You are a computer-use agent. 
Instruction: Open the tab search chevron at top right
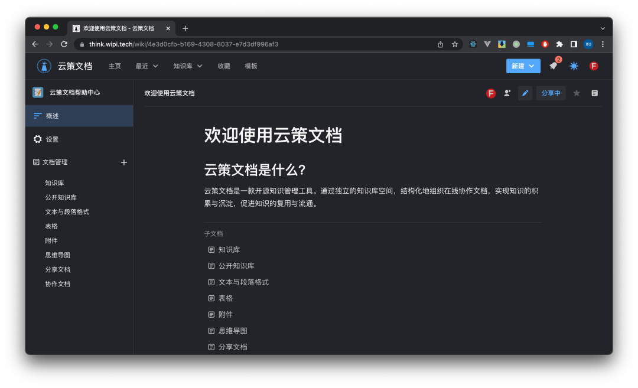(x=603, y=28)
